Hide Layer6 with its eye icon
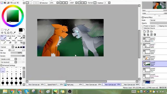The image size is (167, 94). (144, 69)
